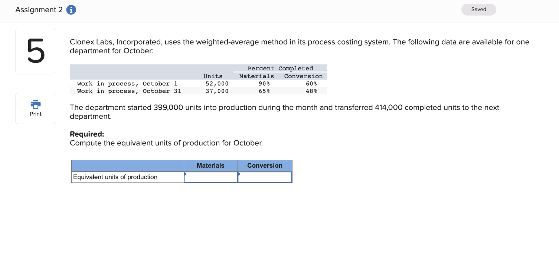Image resolution: width=559 pixels, height=268 pixels.
Task: Click the Required: heading text
Action: pyautogui.click(x=87, y=134)
